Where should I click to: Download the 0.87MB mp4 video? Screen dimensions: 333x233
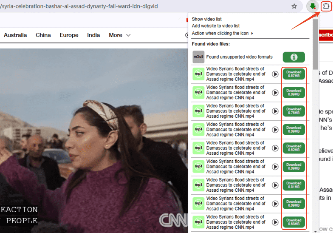[293, 74]
